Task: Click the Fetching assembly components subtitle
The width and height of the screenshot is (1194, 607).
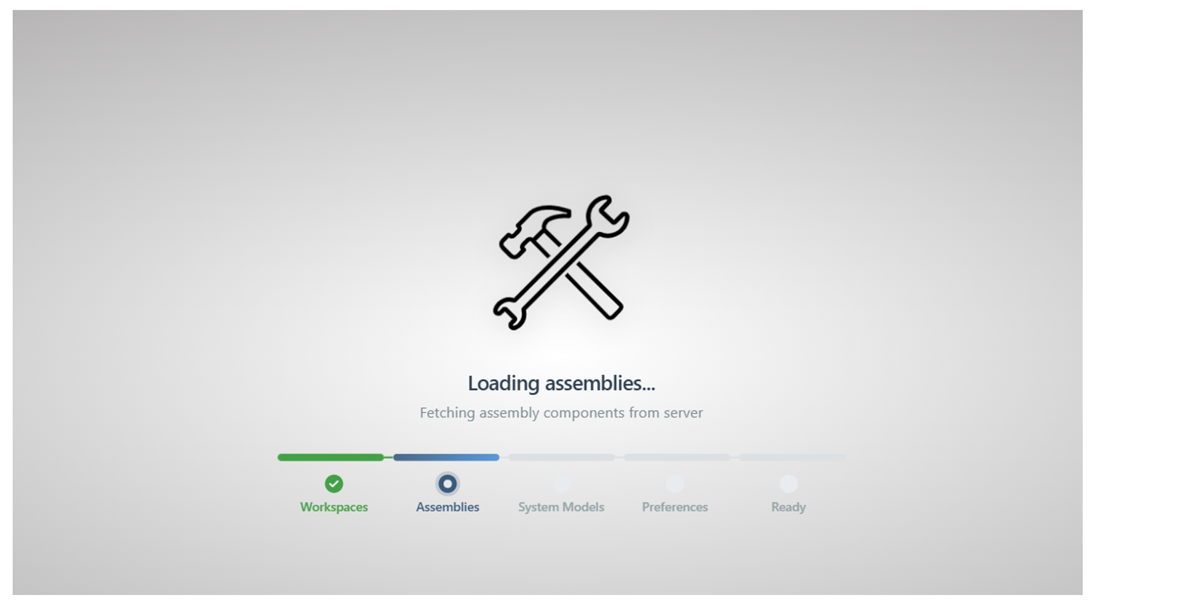Action: [x=561, y=413]
